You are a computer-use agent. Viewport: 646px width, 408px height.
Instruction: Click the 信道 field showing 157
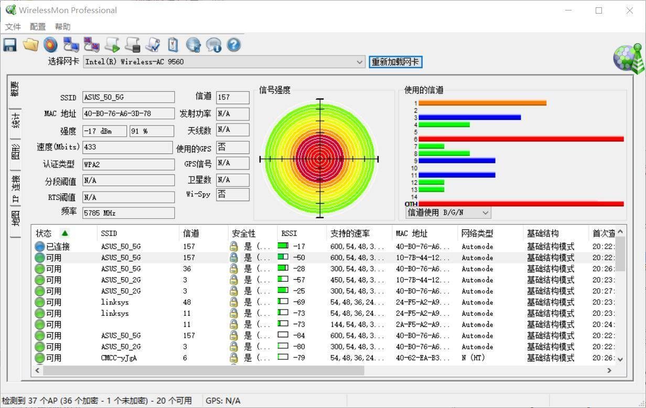click(232, 97)
